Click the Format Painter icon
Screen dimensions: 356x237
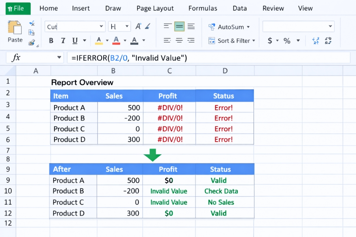[31, 42]
